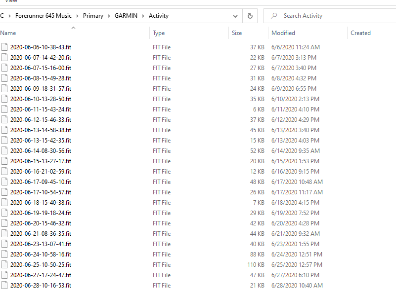Click file icon of 2020-06-06-10-38-43.fit

tap(4, 47)
